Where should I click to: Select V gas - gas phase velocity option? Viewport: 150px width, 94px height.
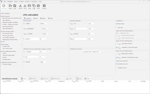pos(124,44)
